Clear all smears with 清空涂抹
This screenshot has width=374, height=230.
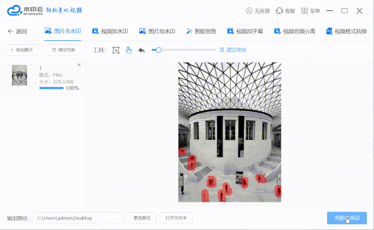click(x=233, y=50)
